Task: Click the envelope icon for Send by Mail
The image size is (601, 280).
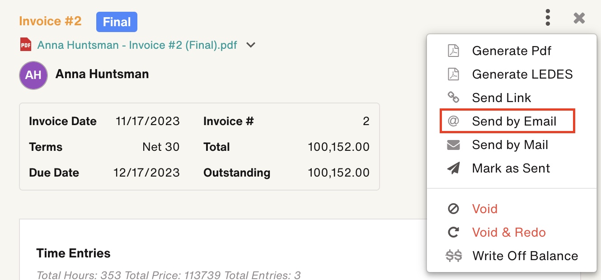Action: [453, 145]
